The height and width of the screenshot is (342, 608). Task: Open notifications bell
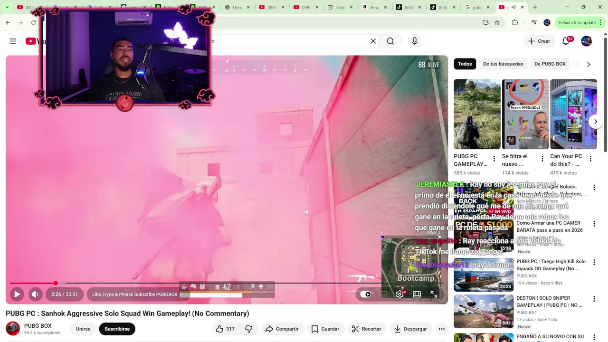click(566, 41)
